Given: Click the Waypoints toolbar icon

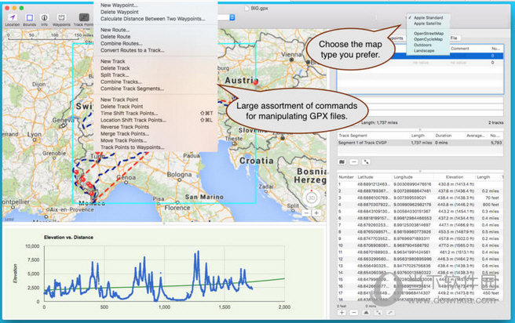Looking at the screenshot, I should pyautogui.click(x=61, y=17).
